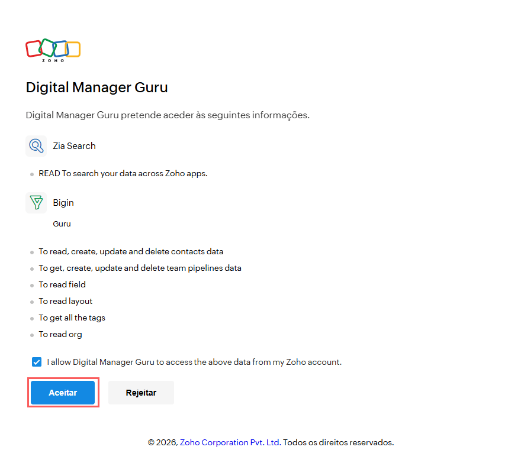This screenshot has height=450, width=521.
Task: Click the Bigin funnel icon
Action: coord(36,202)
